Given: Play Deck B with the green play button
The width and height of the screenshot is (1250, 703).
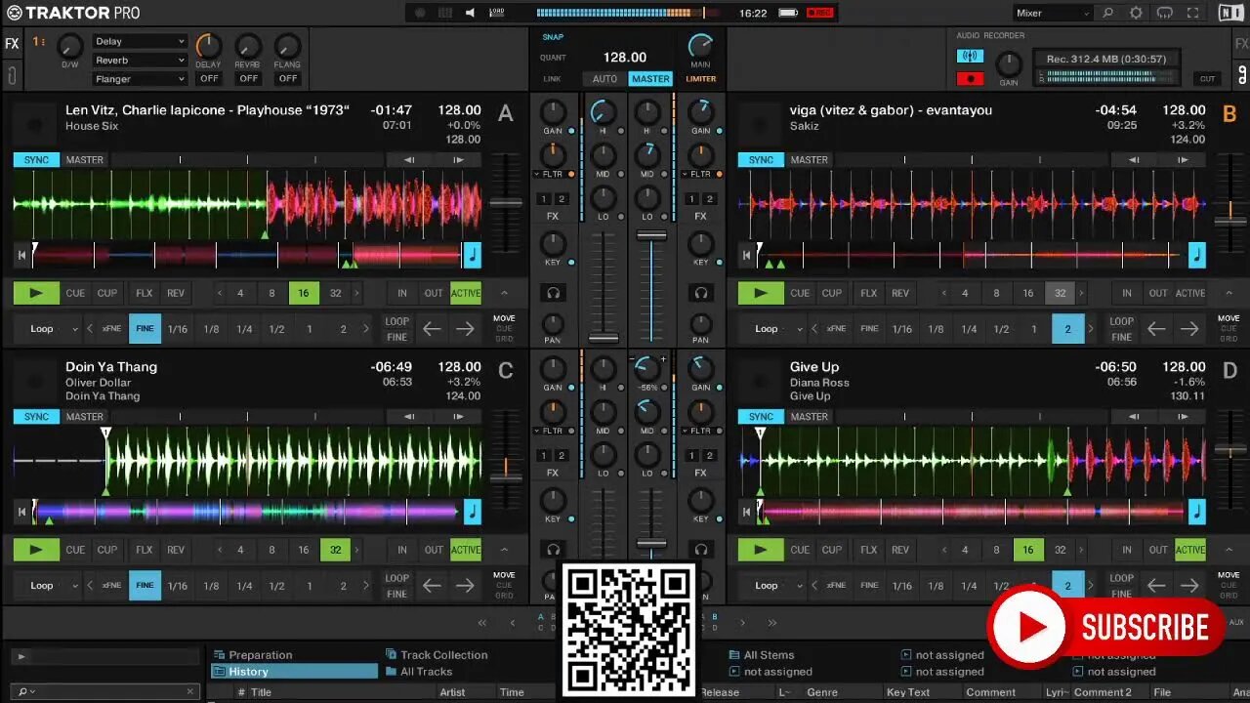Looking at the screenshot, I should point(761,293).
